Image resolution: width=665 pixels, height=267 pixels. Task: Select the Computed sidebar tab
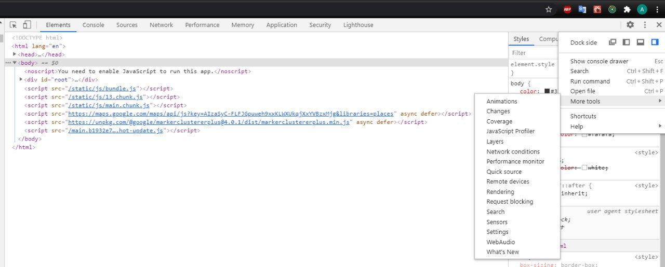(x=548, y=39)
